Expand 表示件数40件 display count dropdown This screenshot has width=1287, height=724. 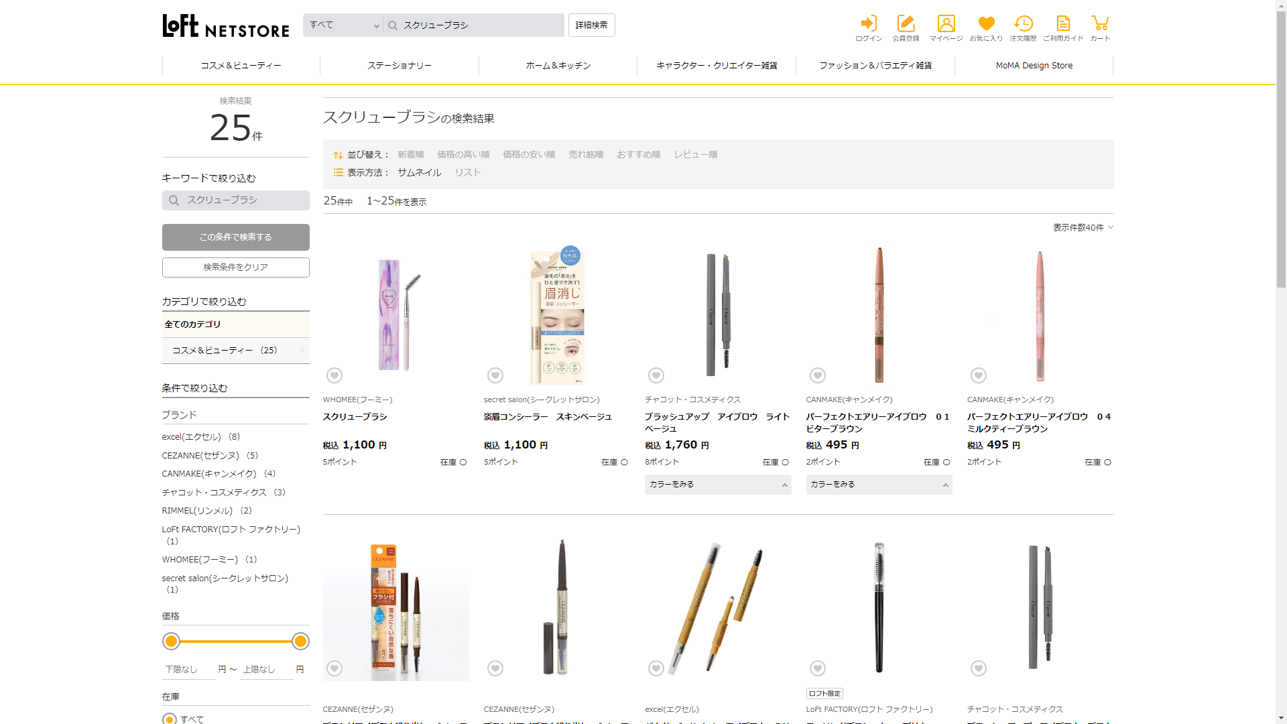(x=1083, y=227)
